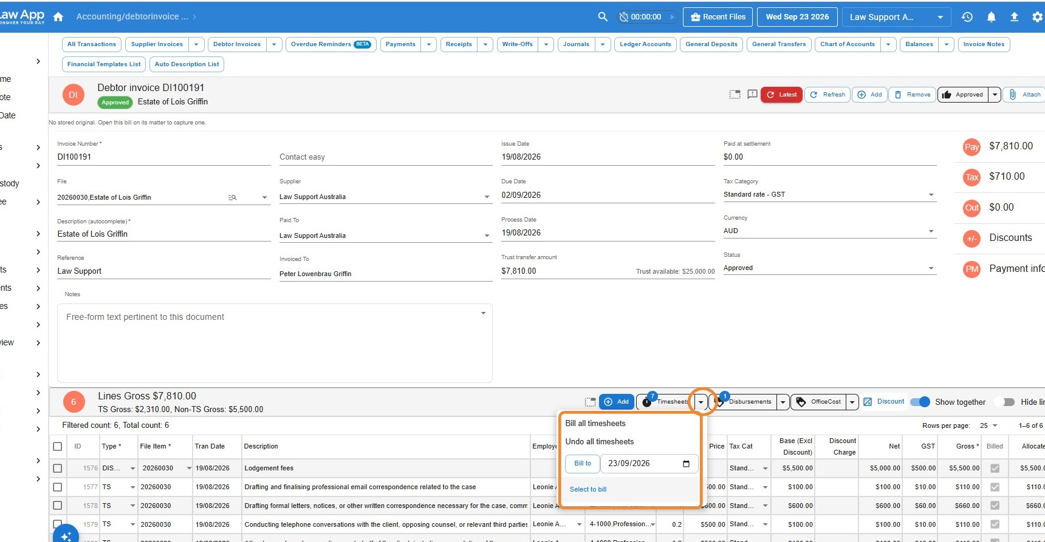Click the dashed selection icon near Latest
The image size is (1045, 542).
pos(735,94)
